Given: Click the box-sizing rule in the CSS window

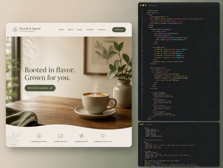Looking at the screenshot, I should [153, 140].
